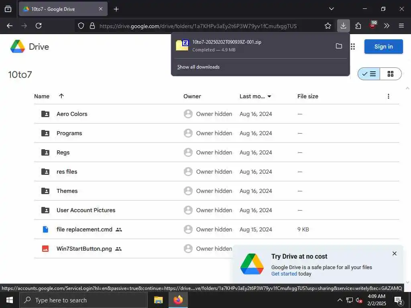Open the Aero Colors folder name
The height and width of the screenshot is (308, 411).
pos(72,114)
